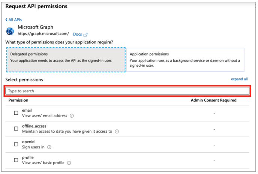This screenshot has height=174, width=258.
Task: Select the profile permission checkbox
Action: click(16, 160)
